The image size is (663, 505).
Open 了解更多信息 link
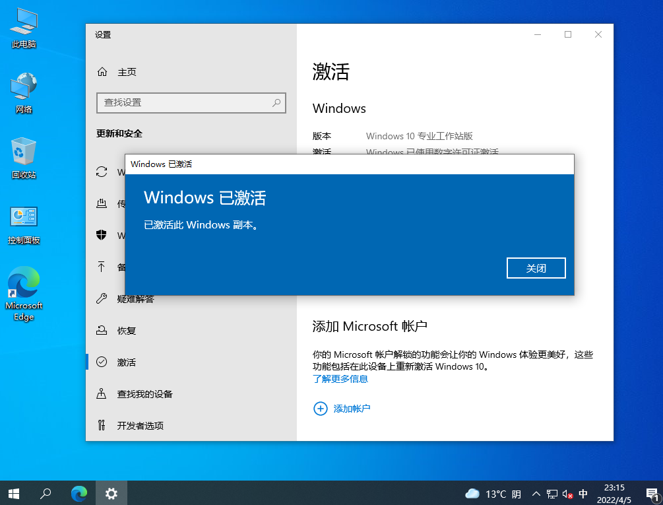pos(340,379)
